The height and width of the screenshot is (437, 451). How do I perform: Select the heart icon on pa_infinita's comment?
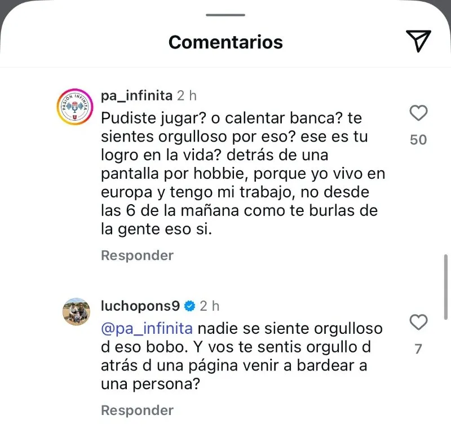click(x=418, y=113)
